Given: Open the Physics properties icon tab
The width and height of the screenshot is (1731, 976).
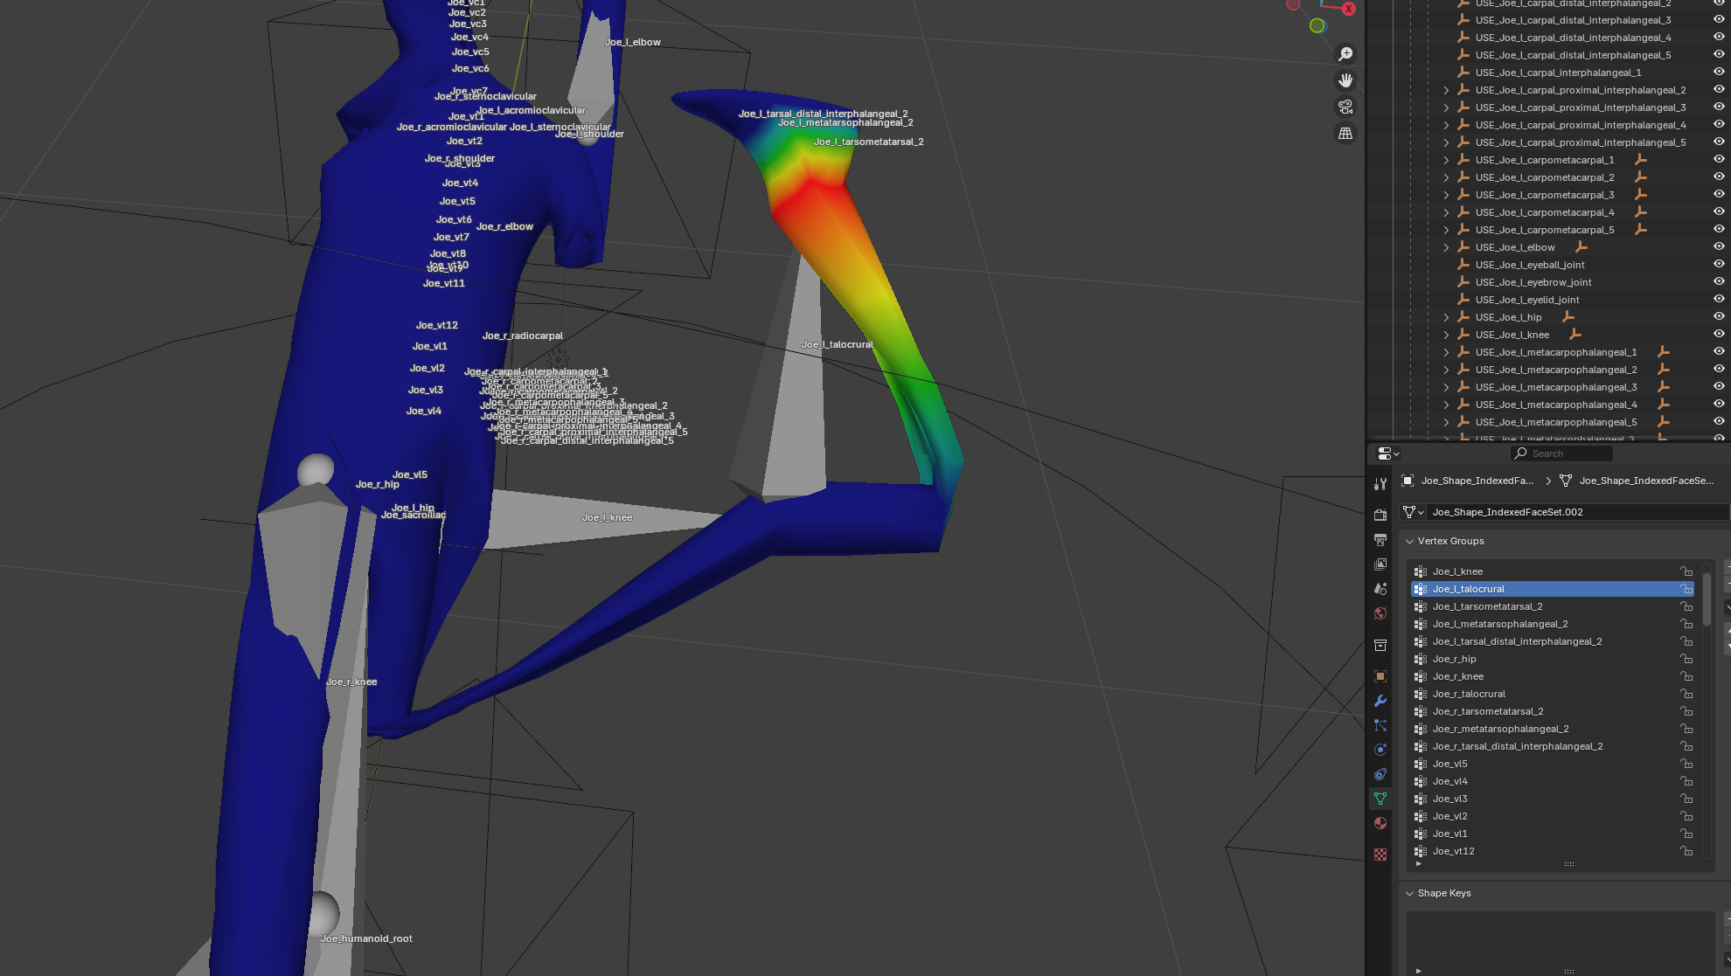Looking at the screenshot, I should 1380,750.
